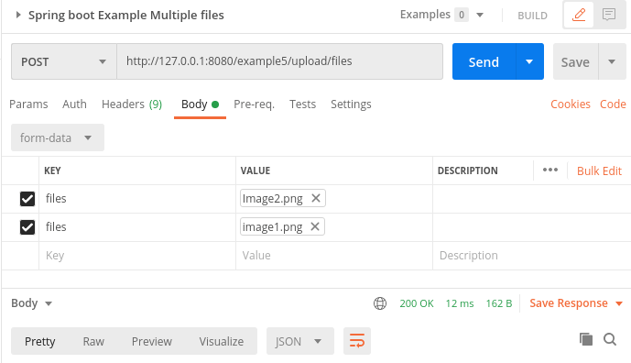Send the request

coord(484,61)
